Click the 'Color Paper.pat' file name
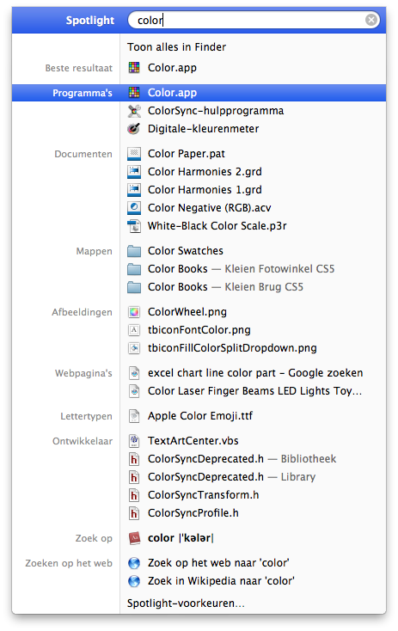 (x=187, y=154)
